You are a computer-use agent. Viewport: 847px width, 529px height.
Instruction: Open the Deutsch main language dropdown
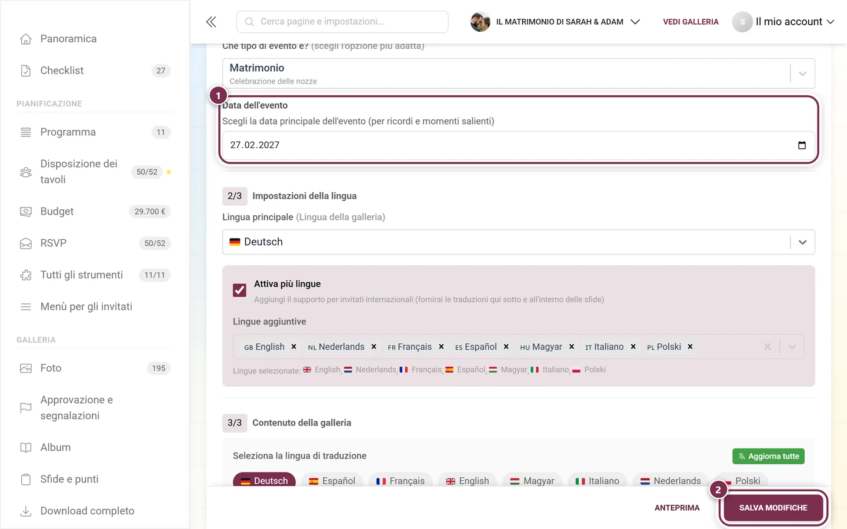click(518, 242)
